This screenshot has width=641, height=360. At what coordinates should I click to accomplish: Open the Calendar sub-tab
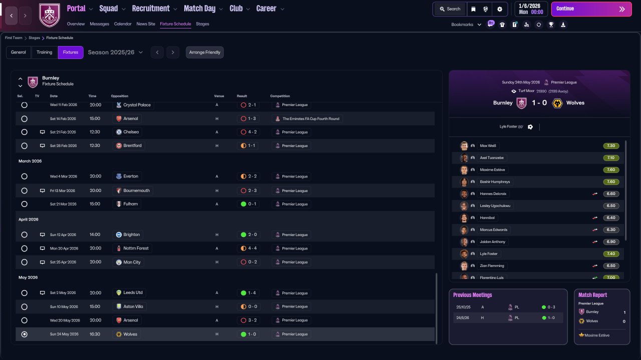tap(123, 24)
